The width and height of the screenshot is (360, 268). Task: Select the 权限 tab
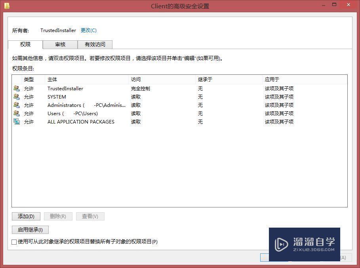pos(25,44)
